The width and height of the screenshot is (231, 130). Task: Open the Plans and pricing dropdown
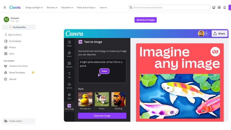click(86, 8)
